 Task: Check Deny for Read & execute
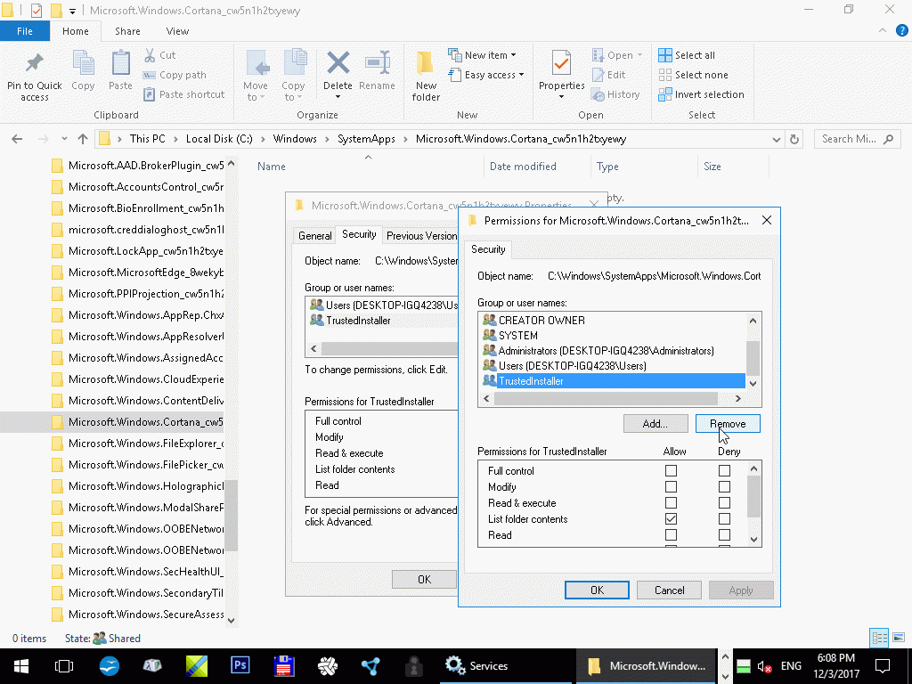[724, 502]
